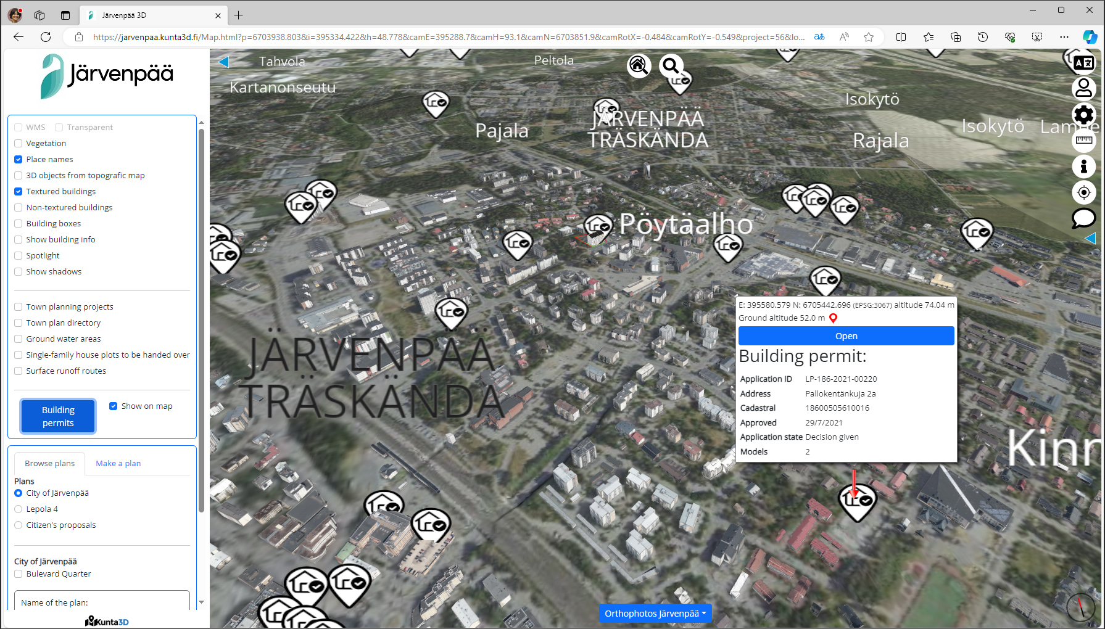Select the ruler measurement tool

point(1083,140)
